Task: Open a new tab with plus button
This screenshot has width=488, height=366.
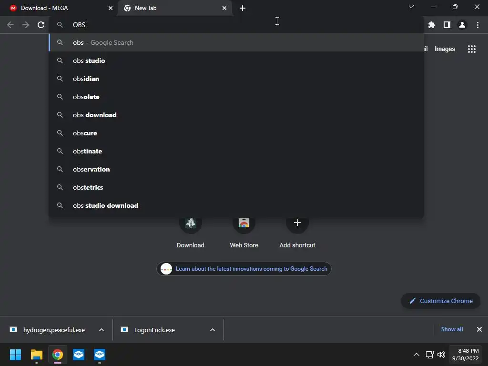Action: 243,8
